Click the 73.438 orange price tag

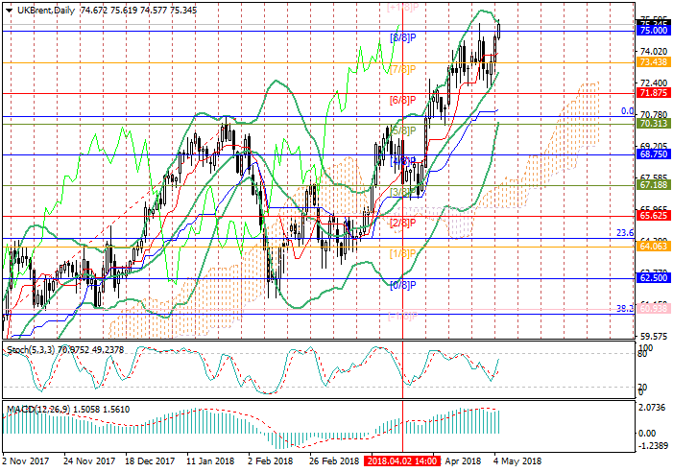click(654, 61)
